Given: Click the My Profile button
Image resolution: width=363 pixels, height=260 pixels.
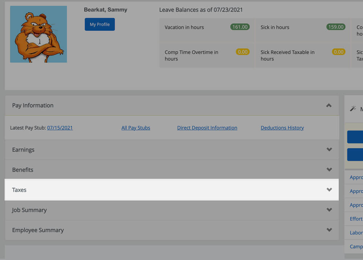Looking at the screenshot, I should coord(99,24).
